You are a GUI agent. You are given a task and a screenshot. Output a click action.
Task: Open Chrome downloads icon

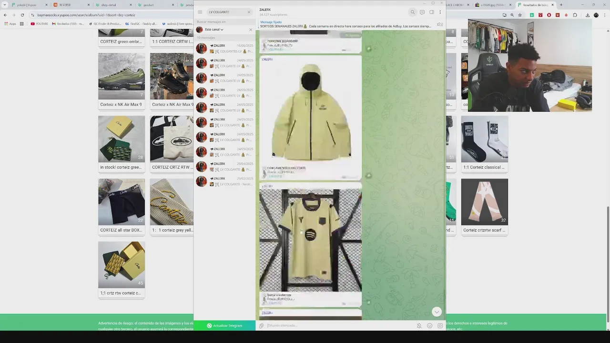pos(587,15)
